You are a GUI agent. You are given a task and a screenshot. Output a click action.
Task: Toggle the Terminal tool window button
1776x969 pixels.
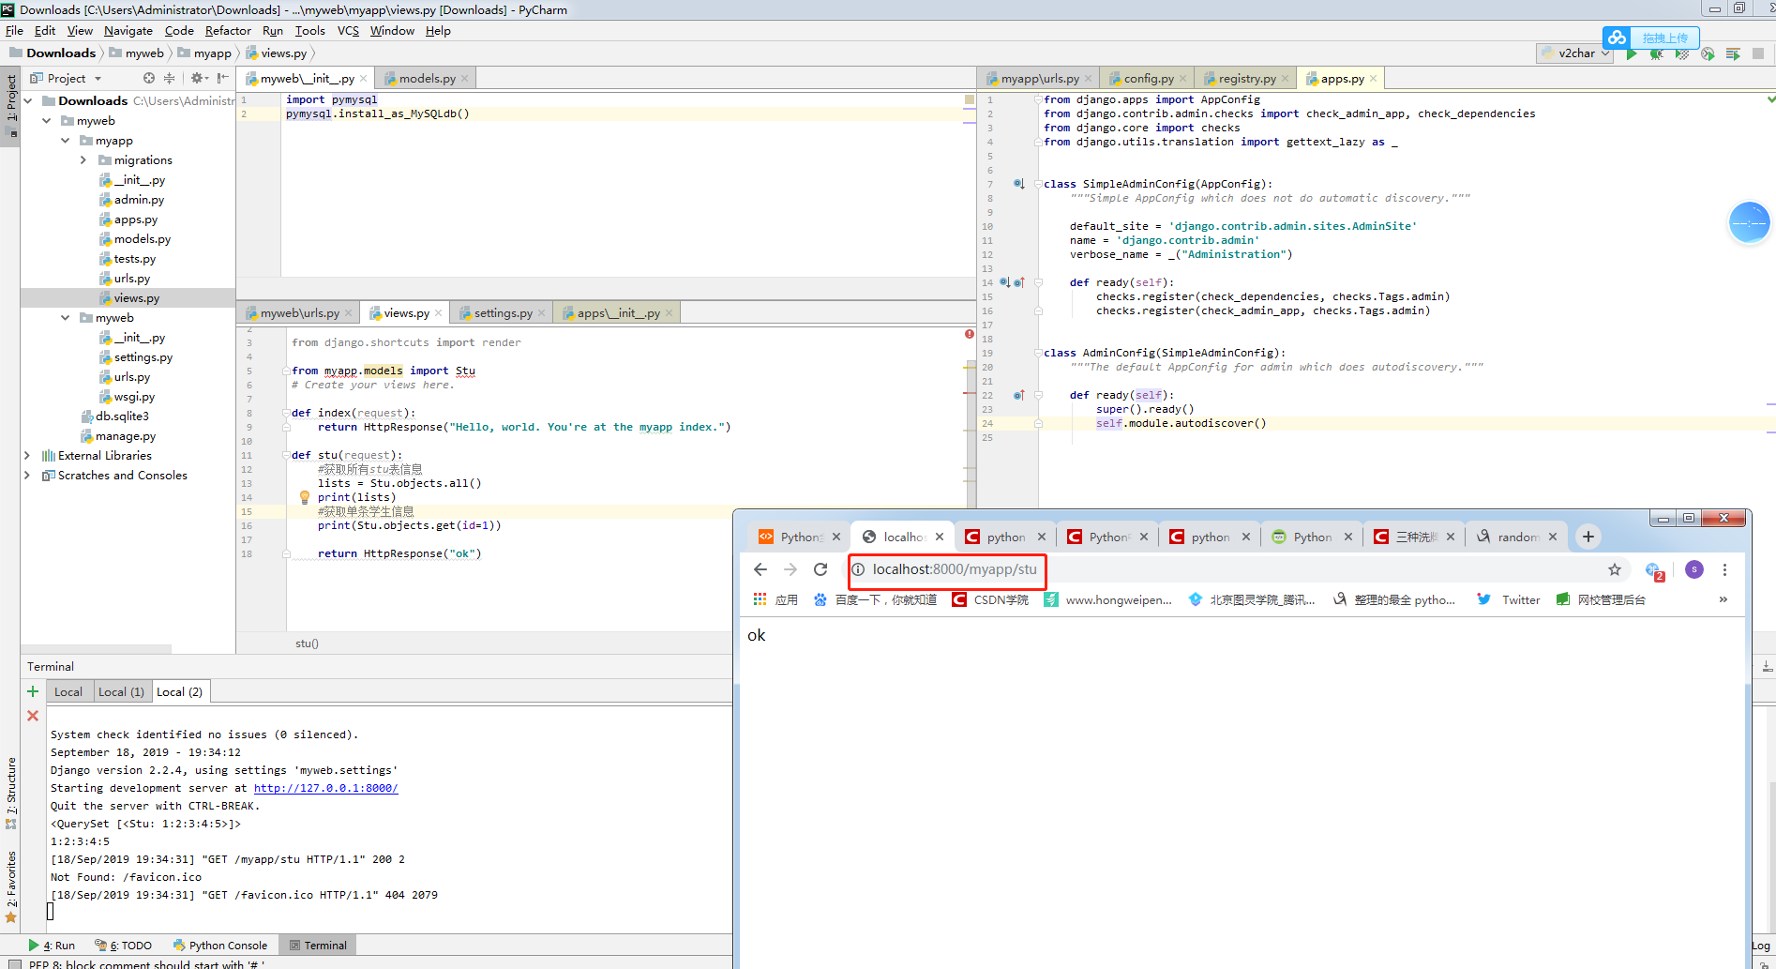[319, 945]
